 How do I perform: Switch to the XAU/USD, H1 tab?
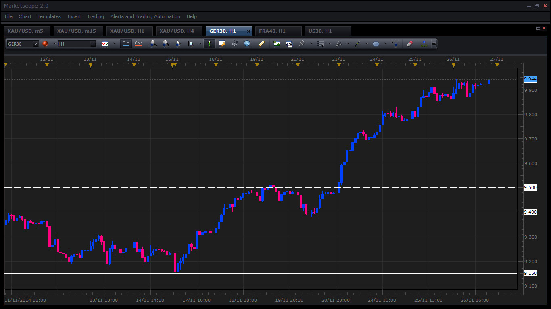point(129,31)
